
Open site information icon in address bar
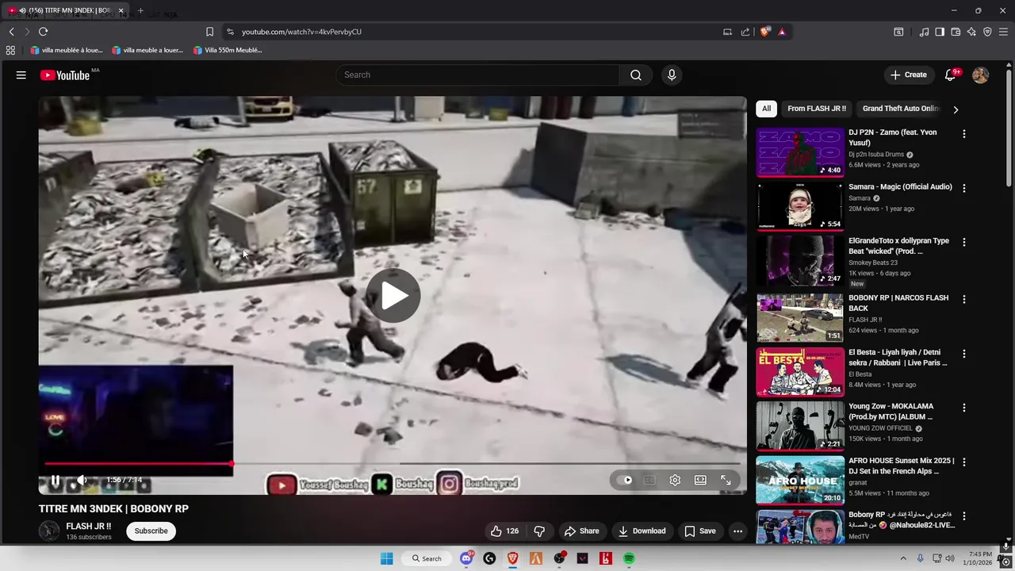230,32
